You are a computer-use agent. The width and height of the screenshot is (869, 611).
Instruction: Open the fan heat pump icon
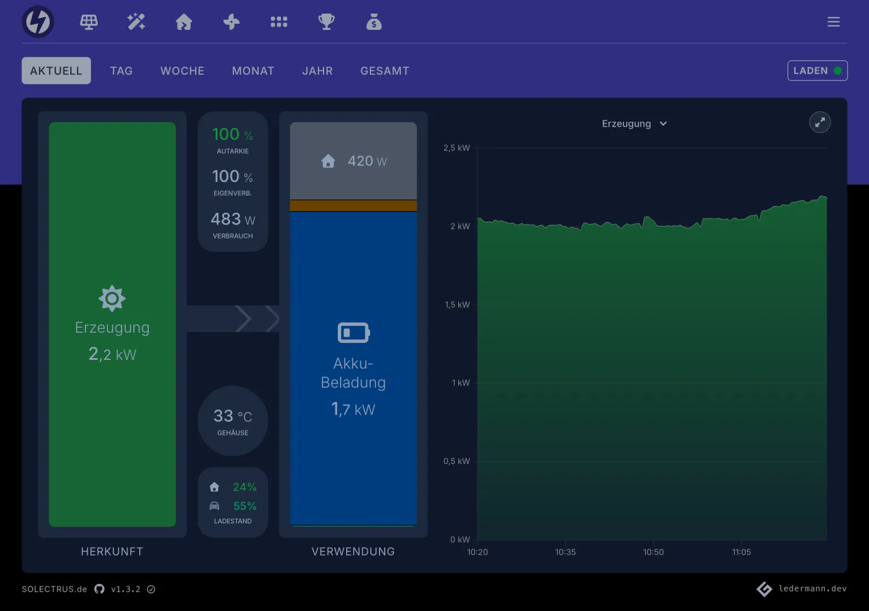click(x=231, y=22)
